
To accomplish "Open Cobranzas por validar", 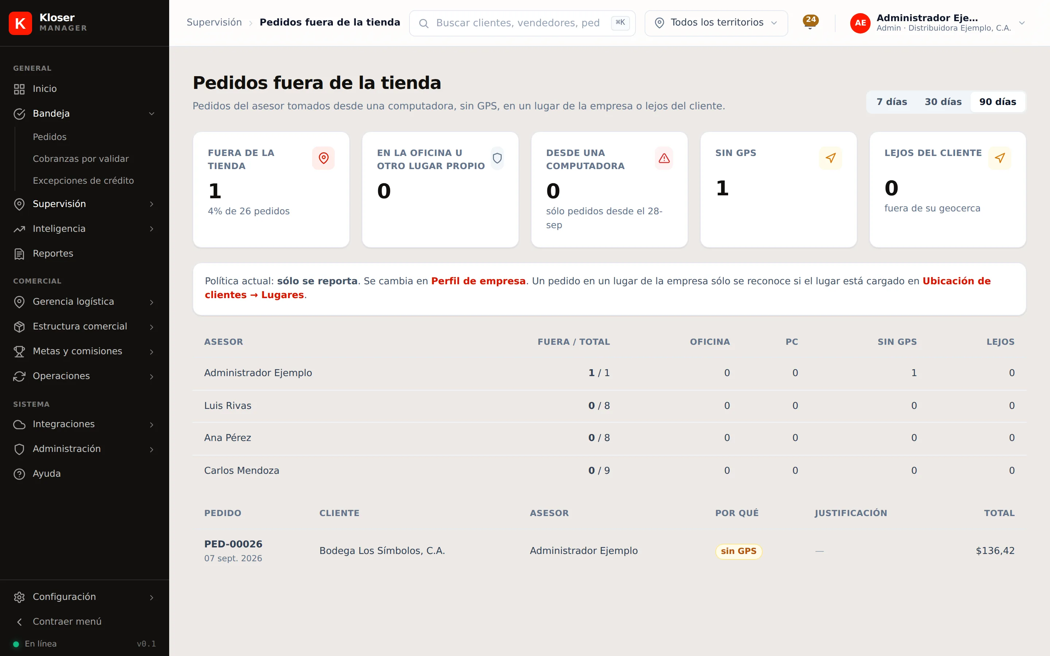I will coord(81,159).
